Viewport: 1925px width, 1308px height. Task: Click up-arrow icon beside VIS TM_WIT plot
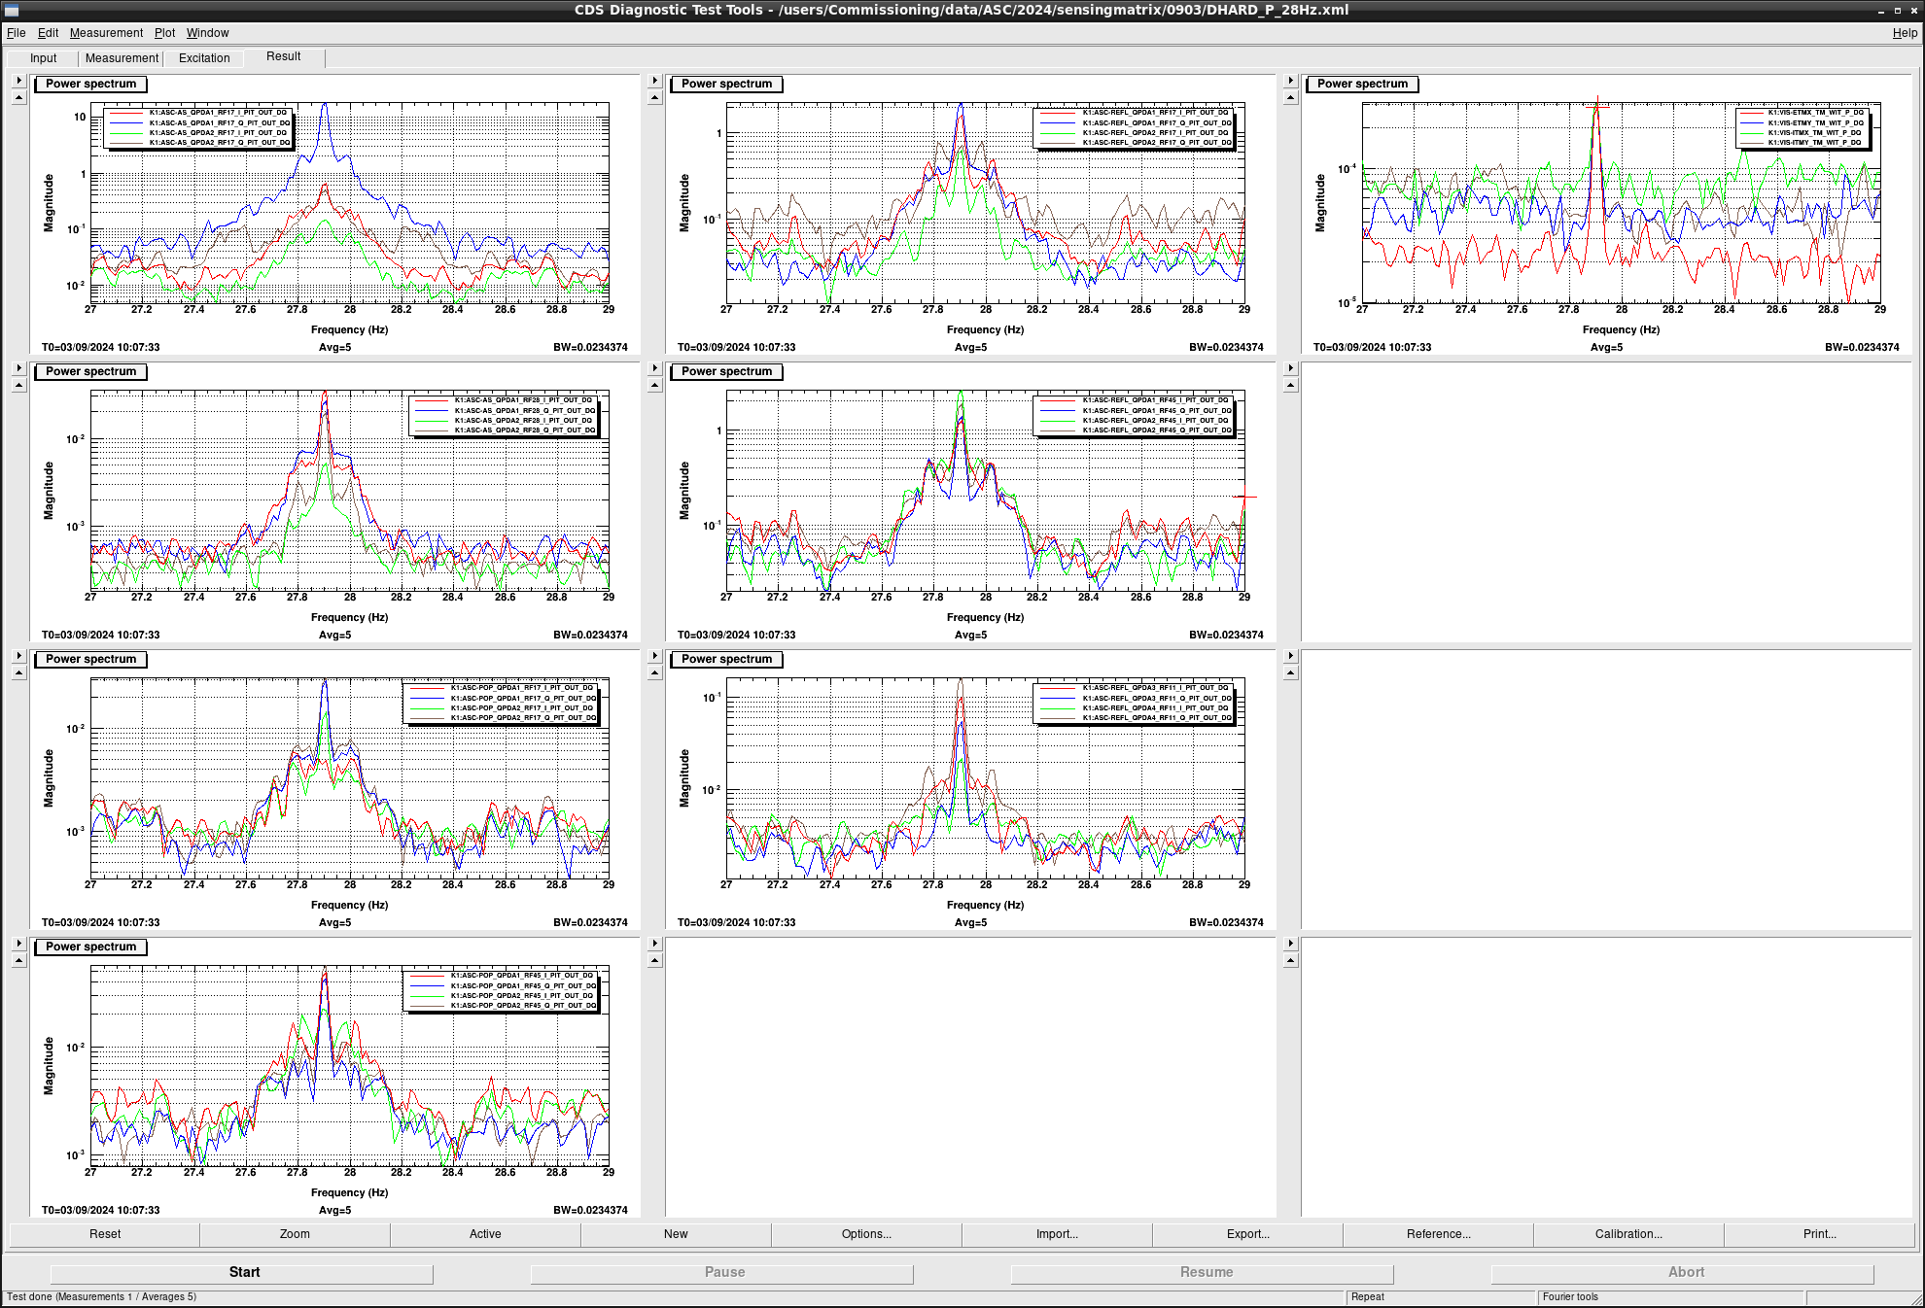[x=1291, y=97]
